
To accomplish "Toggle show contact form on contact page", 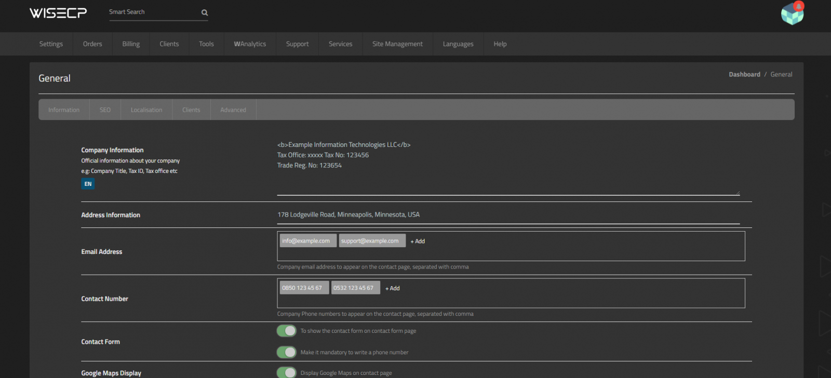I will point(287,331).
